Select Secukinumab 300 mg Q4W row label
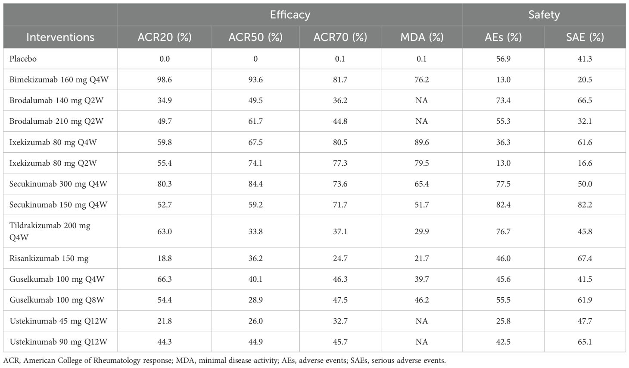629x368 pixels. click(x=59, y=184)
